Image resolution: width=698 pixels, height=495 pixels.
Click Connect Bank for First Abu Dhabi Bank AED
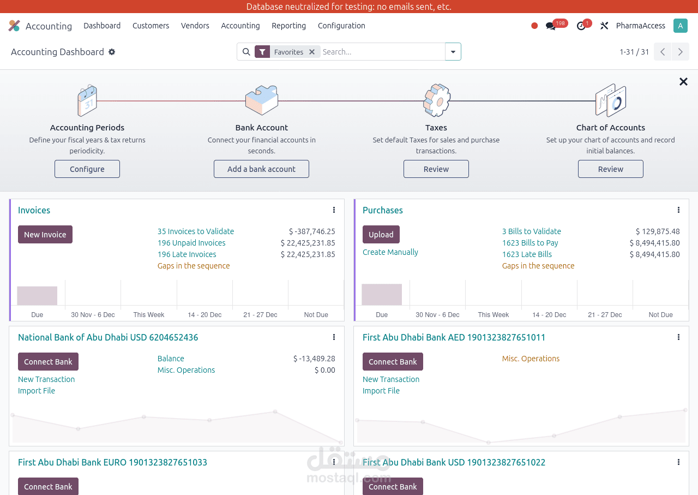click(393, 361)
